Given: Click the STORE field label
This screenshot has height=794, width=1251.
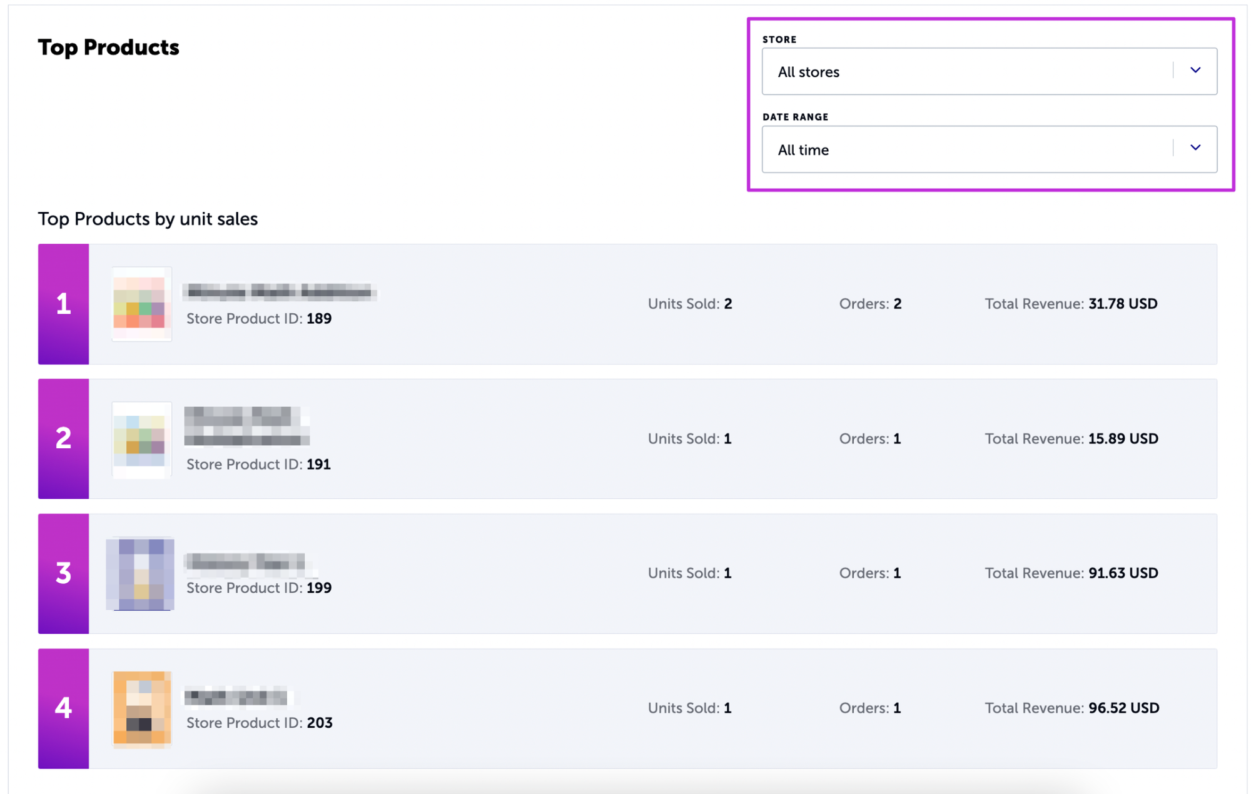Looking at the screenshot, I should point(779,39).
